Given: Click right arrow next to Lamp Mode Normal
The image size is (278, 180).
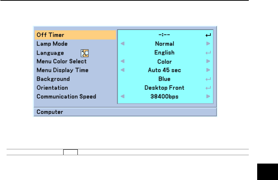Looking at the screenshot, I should 208,44.
